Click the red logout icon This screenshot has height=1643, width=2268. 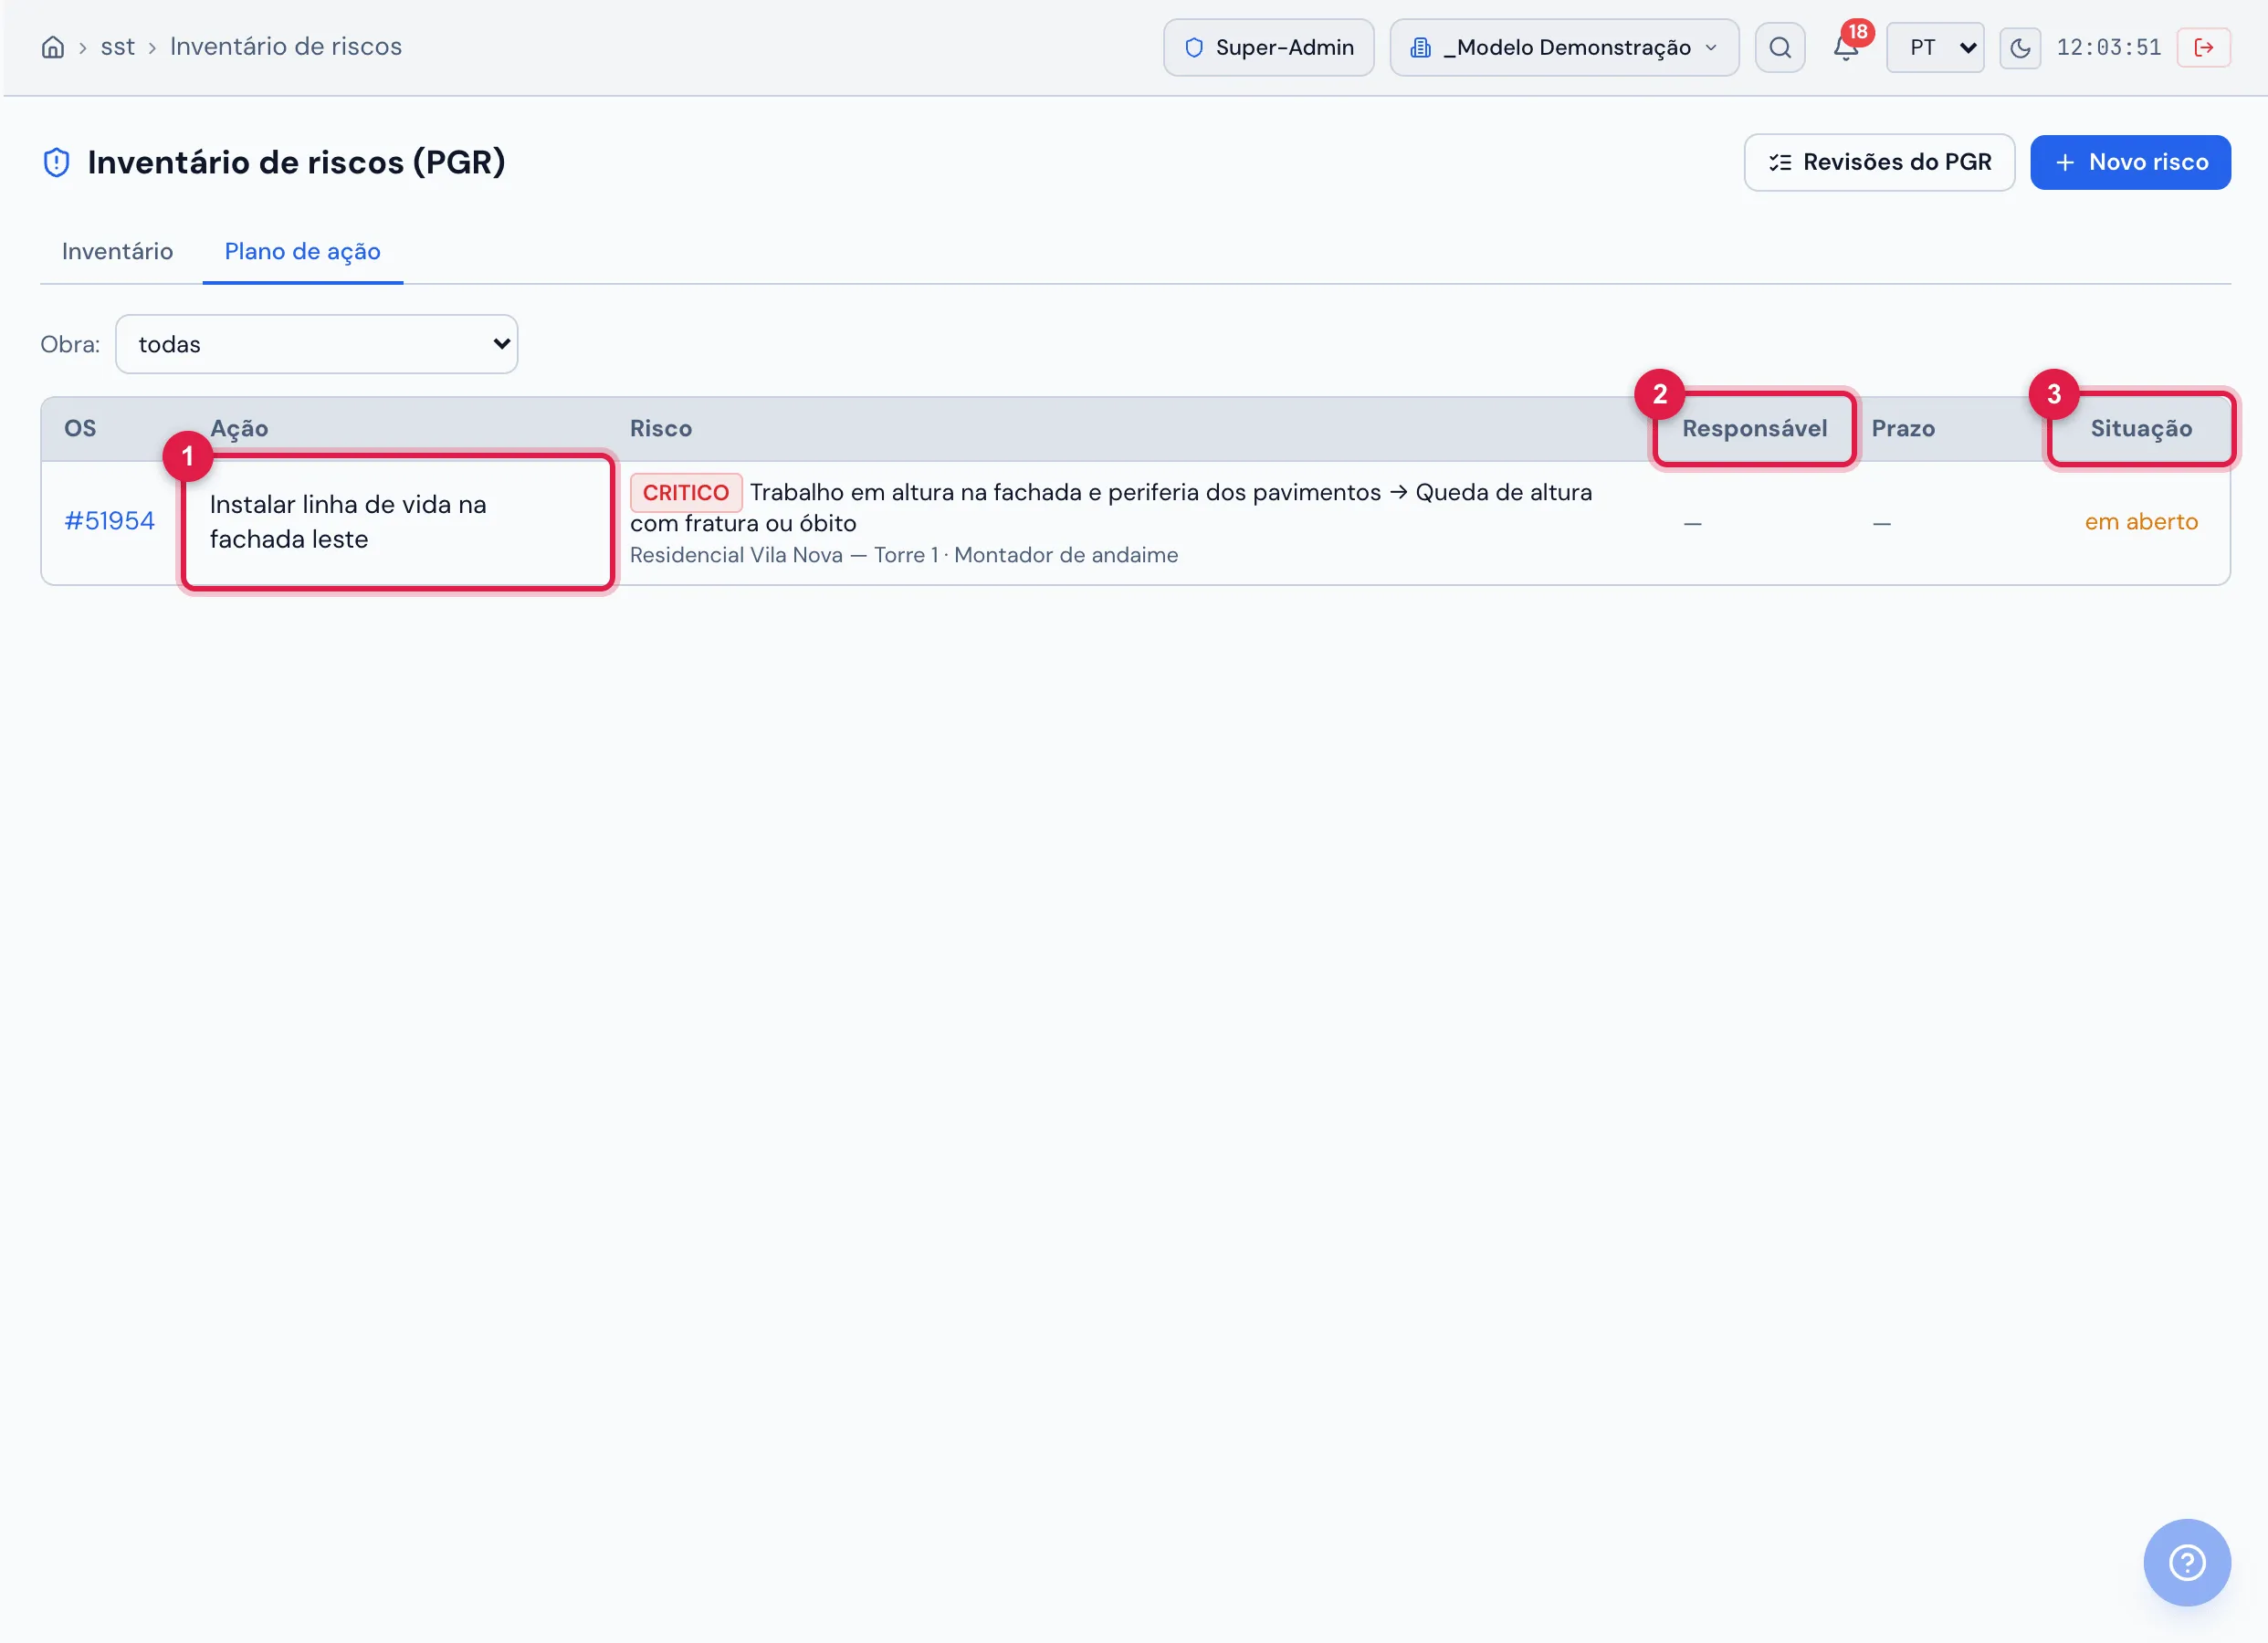[x=2203, y=47]
